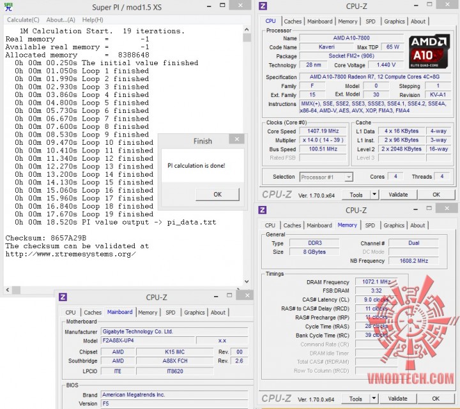Open the Processor #1 selection dropdown
The width and height of the screenshot is (460, 409).
[326, 177]
